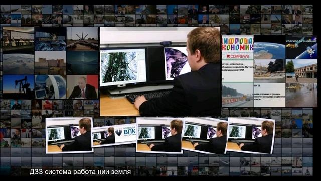Open the brick fortress by water thumbnail
Image resolution: width=321 pixels, height=181 pixels.
pyautogui.click(x=50, y=63)
